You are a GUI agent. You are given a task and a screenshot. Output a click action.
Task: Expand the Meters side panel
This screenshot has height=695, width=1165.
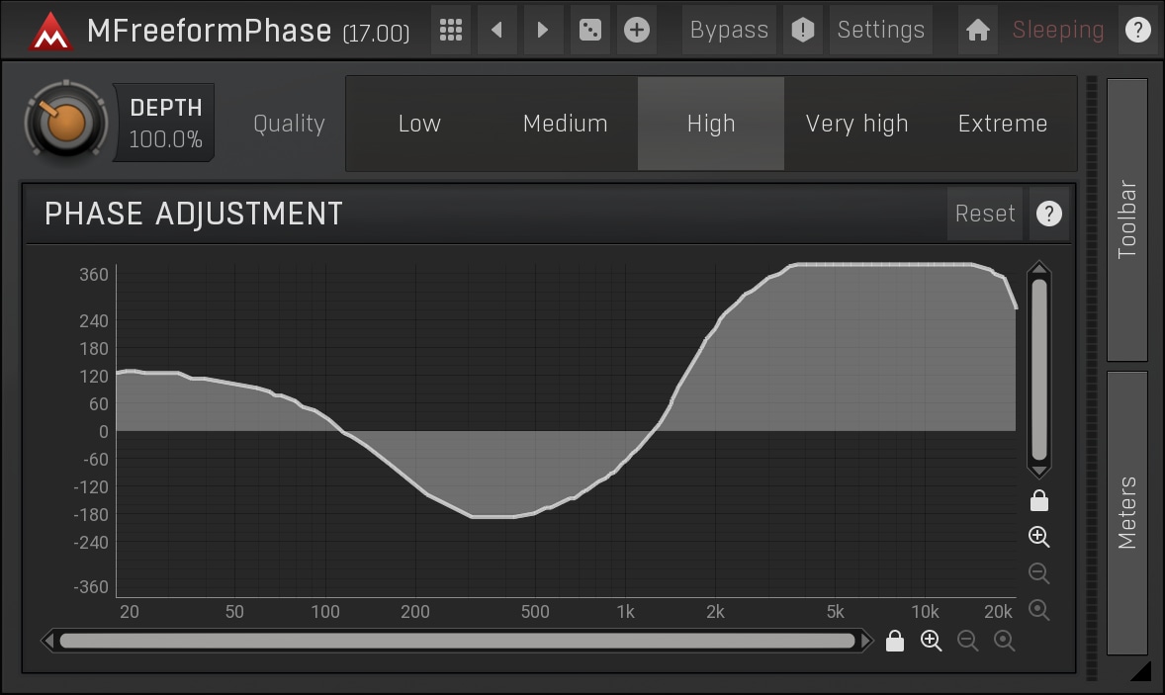pyautogui.click(x=1126, y=512)
